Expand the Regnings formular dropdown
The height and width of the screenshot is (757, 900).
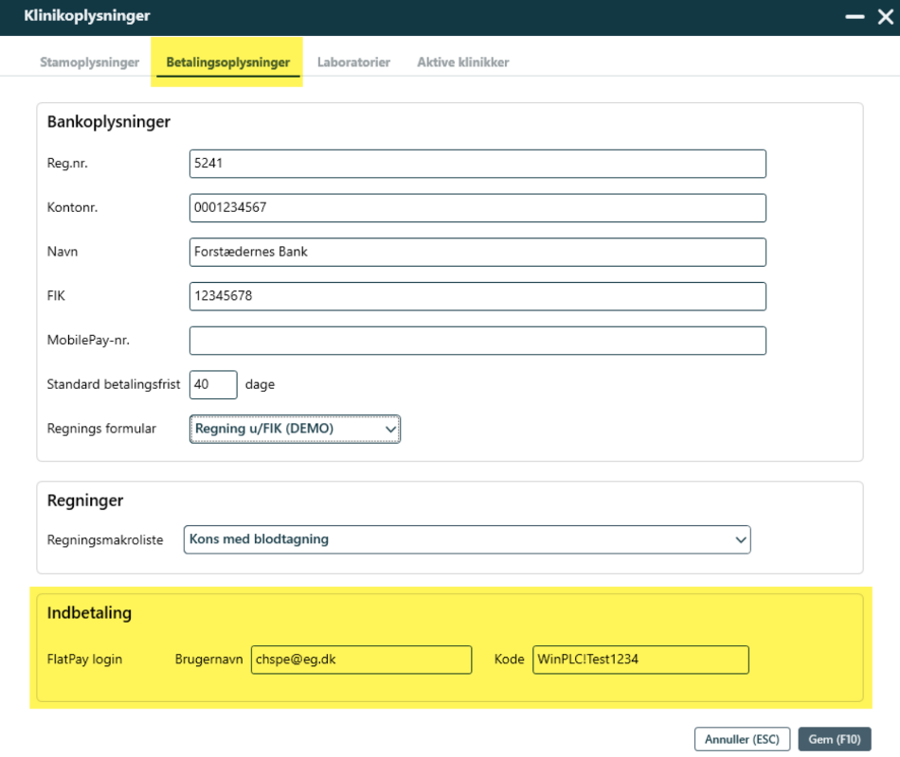click(x=295, y=429)
